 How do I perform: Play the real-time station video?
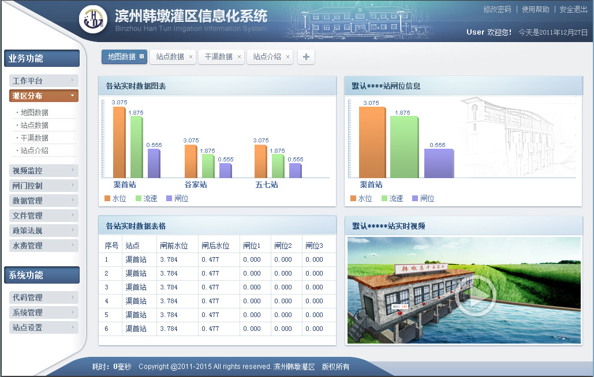coord(475,296)
